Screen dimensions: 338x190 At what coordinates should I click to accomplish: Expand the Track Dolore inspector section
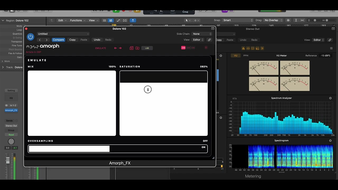[x=3, y=67]
